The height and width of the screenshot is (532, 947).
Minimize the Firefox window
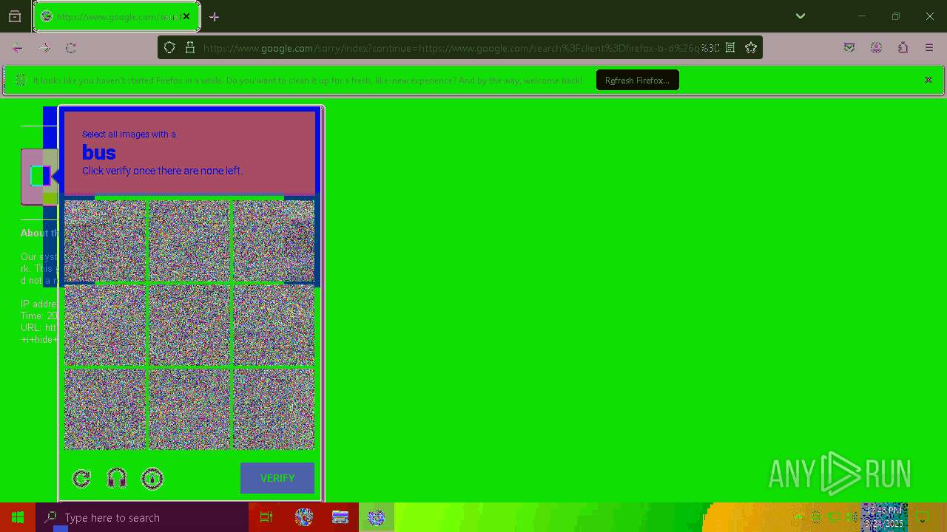[862, 16]
